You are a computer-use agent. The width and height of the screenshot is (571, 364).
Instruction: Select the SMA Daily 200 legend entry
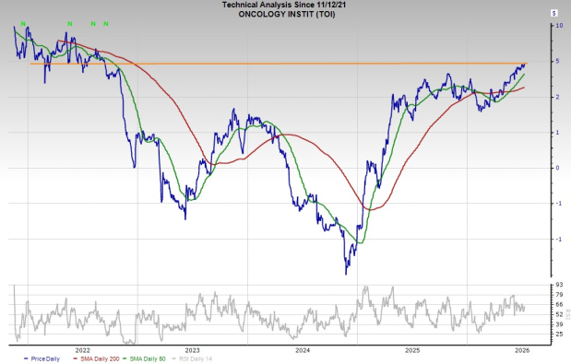tap(96, 358)
